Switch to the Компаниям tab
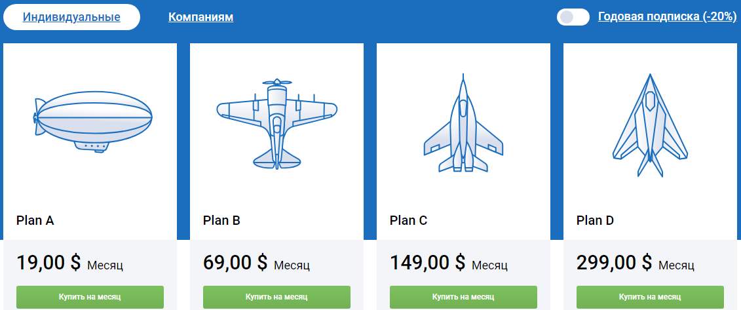This screenshot has width=741, height=310. coord(201,17)
